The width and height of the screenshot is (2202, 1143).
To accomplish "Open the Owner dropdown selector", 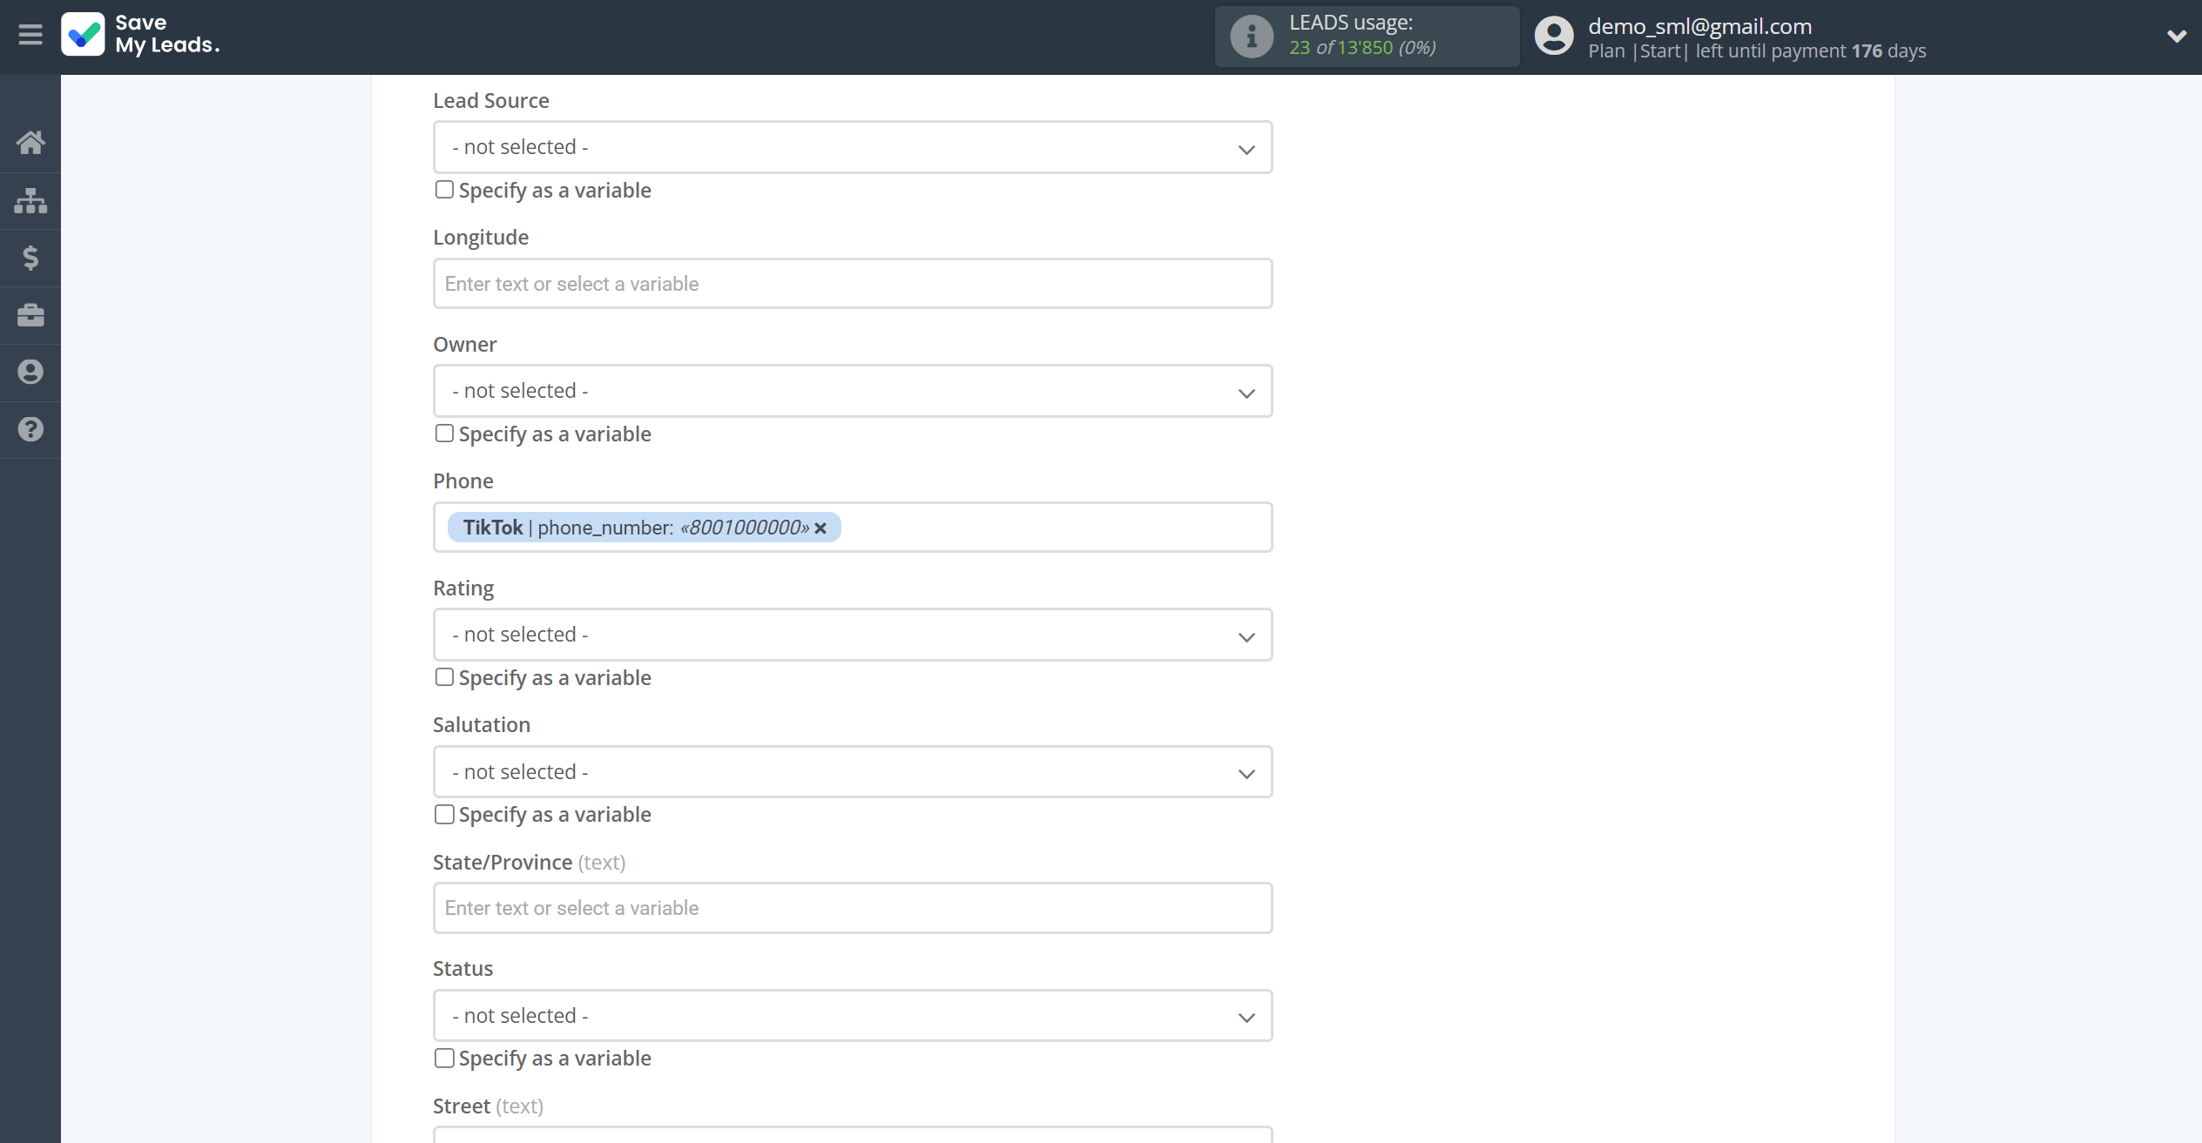I will (852, 390).
